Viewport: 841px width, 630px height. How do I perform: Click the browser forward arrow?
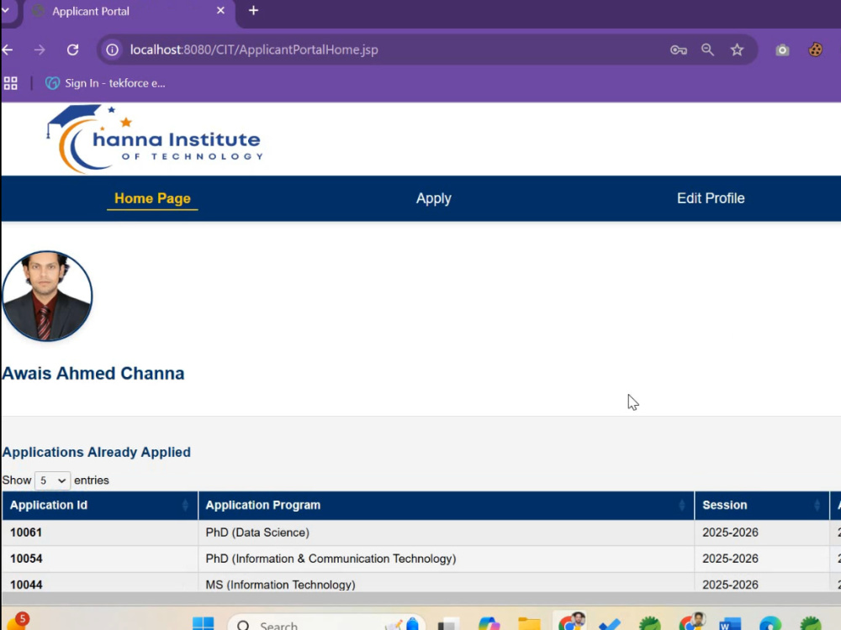tap(40, 50)
